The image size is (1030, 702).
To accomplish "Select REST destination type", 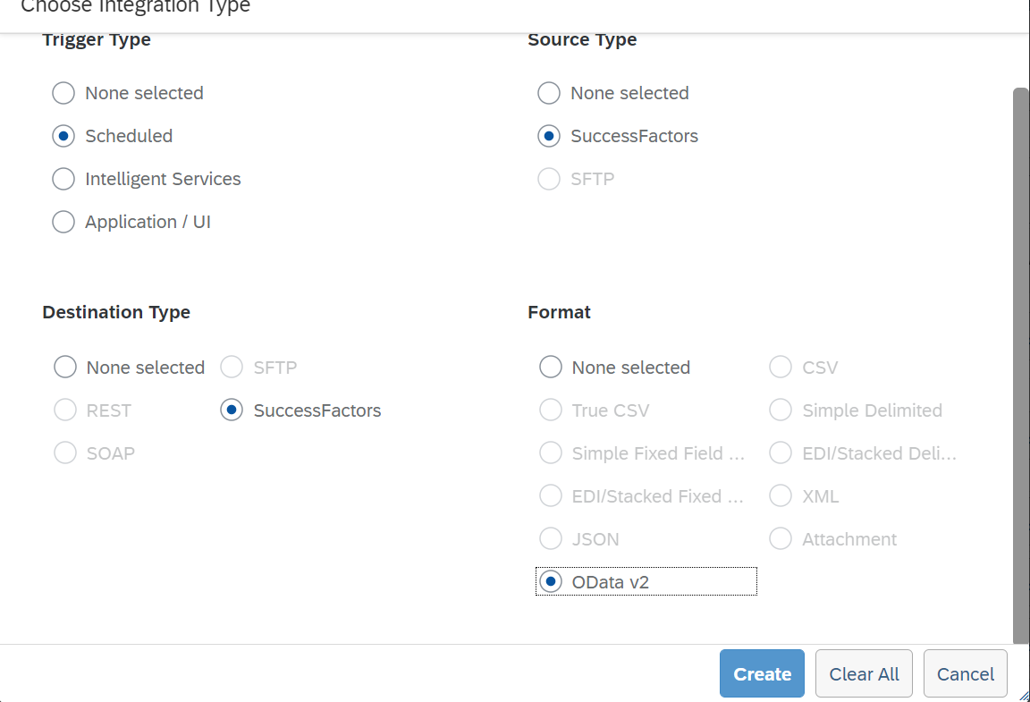I will pyautogui.click(x=65, y=410).
